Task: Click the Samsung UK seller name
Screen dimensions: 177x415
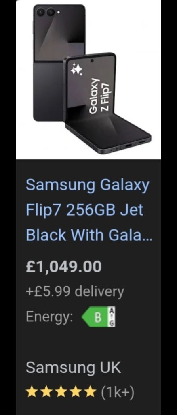Action: [x=73, y=367]
